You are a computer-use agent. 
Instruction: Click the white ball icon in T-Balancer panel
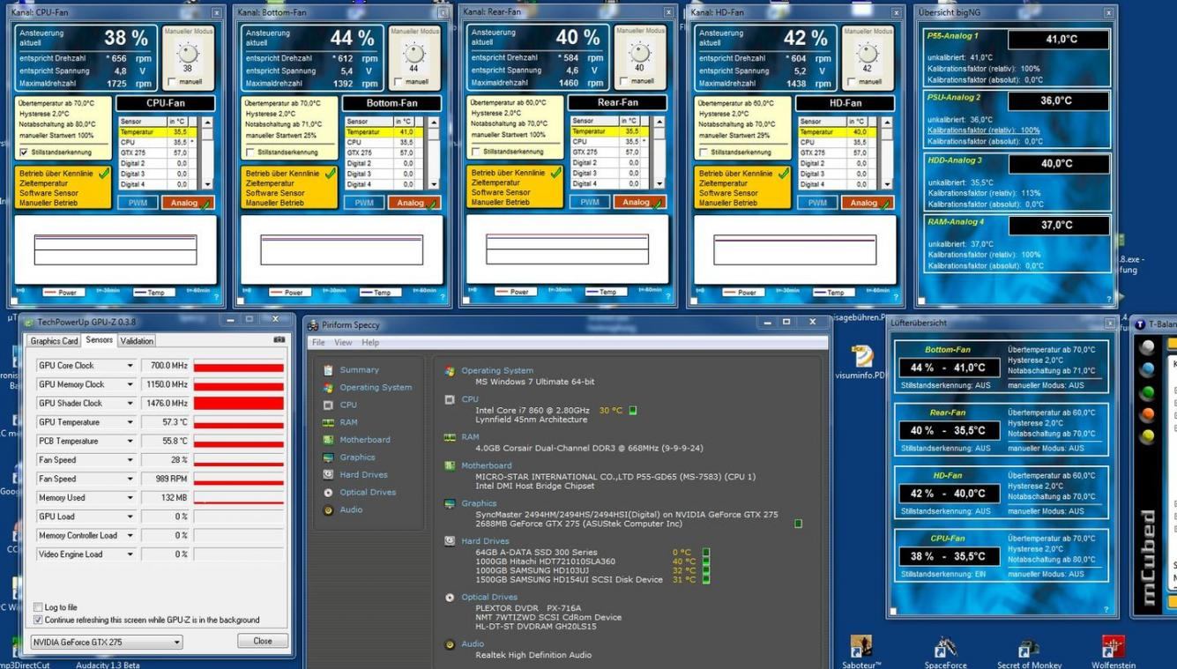point(1147,347)
